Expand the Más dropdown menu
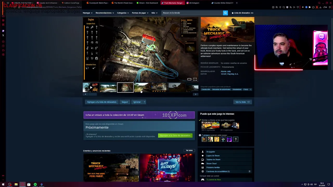Viewport: 333px width, 187px height. click(154, 13)
